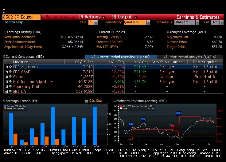Viewport: 226px width, 162px height.
Task: Click Target Price value 557.28
Action: coord(217,47)
